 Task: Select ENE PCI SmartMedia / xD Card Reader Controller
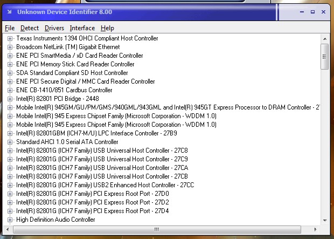point(79,56)
